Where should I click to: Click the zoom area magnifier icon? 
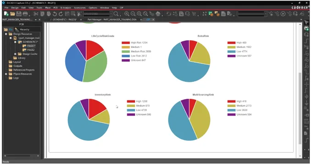coord(139,14)
